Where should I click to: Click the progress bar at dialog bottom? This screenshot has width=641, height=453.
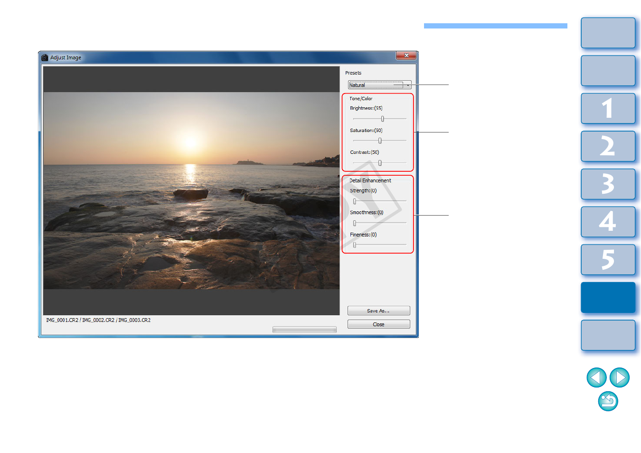click(304, 330)
